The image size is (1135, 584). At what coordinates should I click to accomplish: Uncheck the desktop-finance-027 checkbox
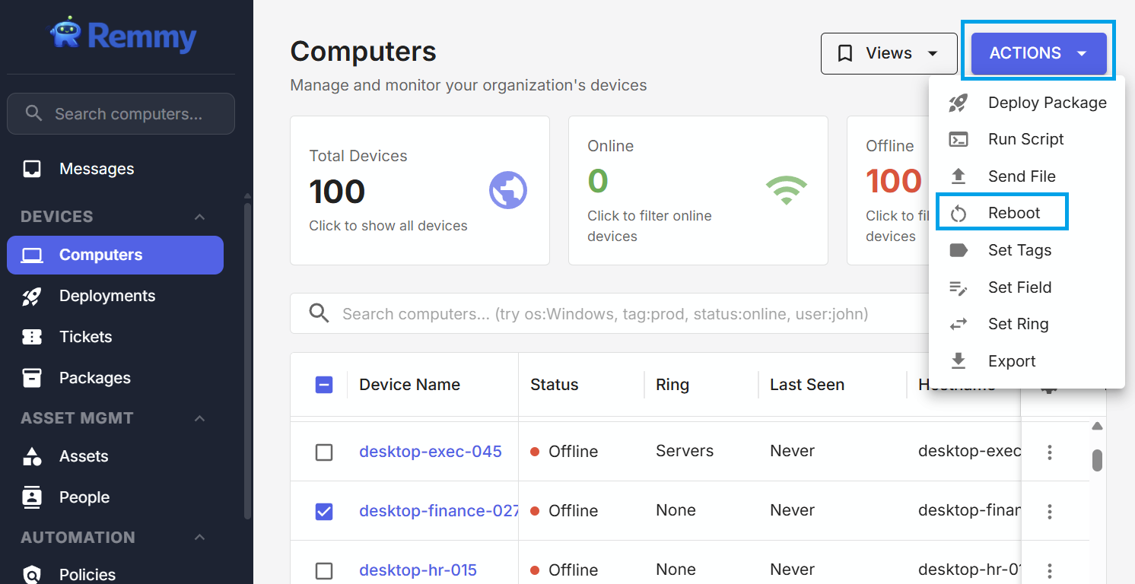pos(324,512)
